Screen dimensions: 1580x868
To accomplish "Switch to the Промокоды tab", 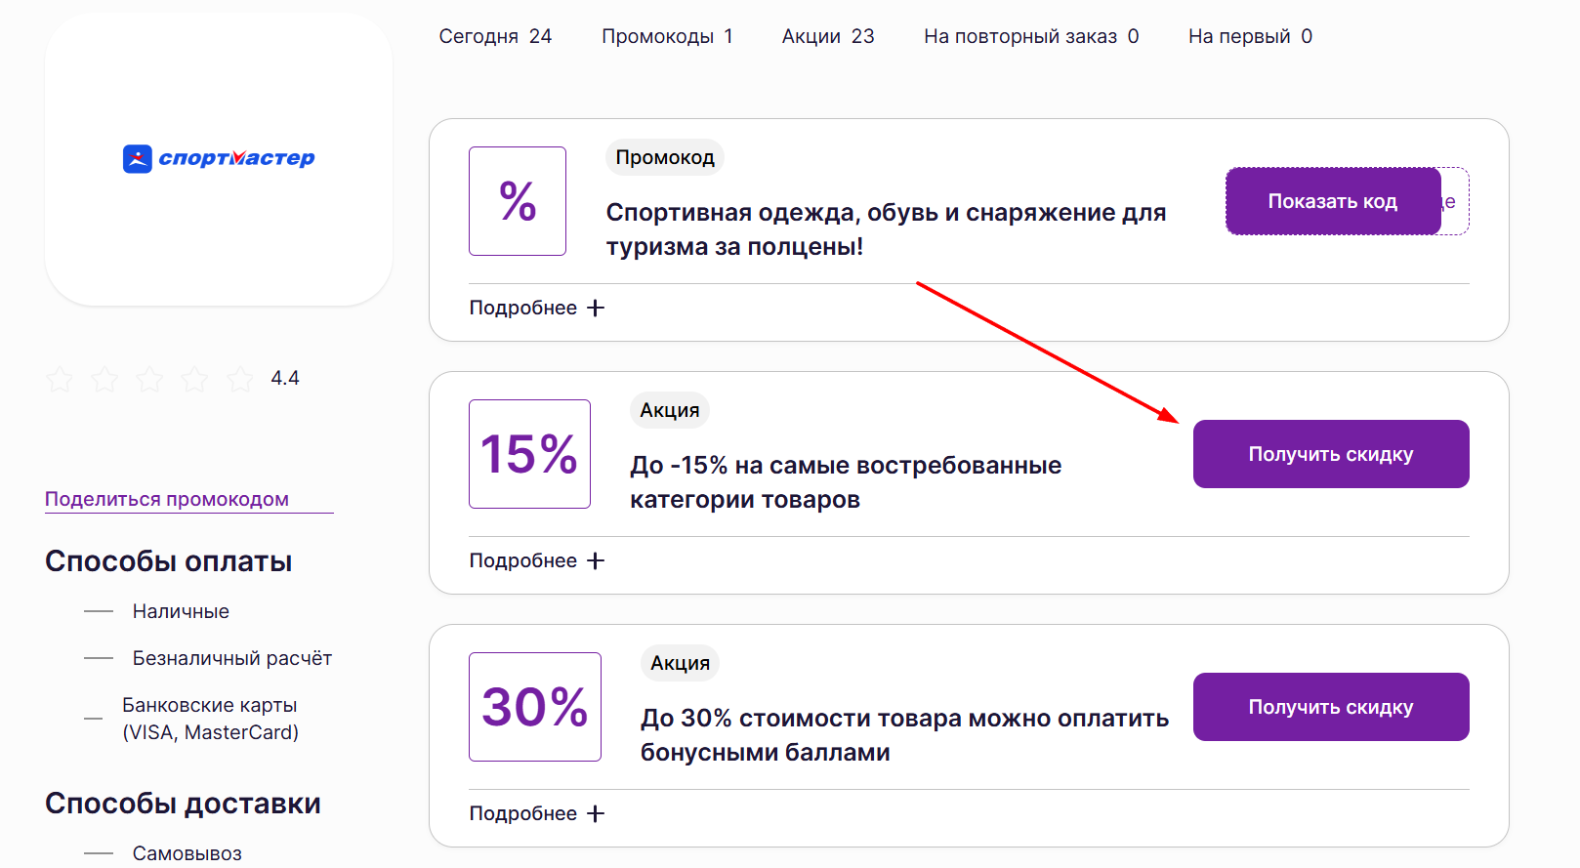I will click(x=668, y=36).
